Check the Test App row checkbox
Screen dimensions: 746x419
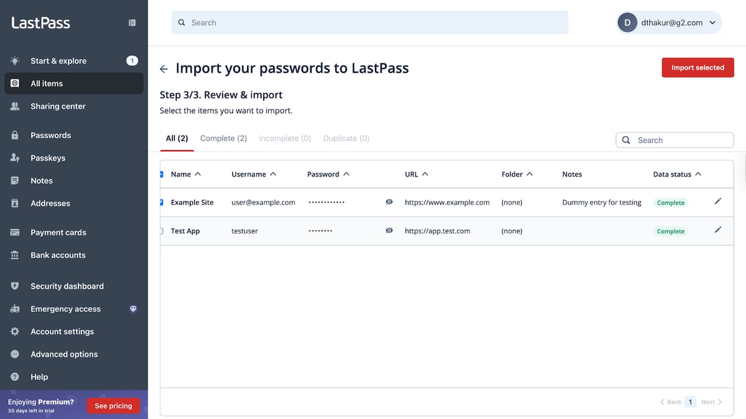(x=162, y=231)
